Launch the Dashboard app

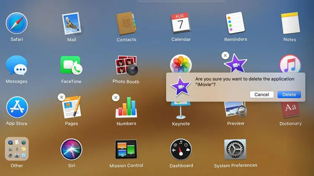pos(181,149)
